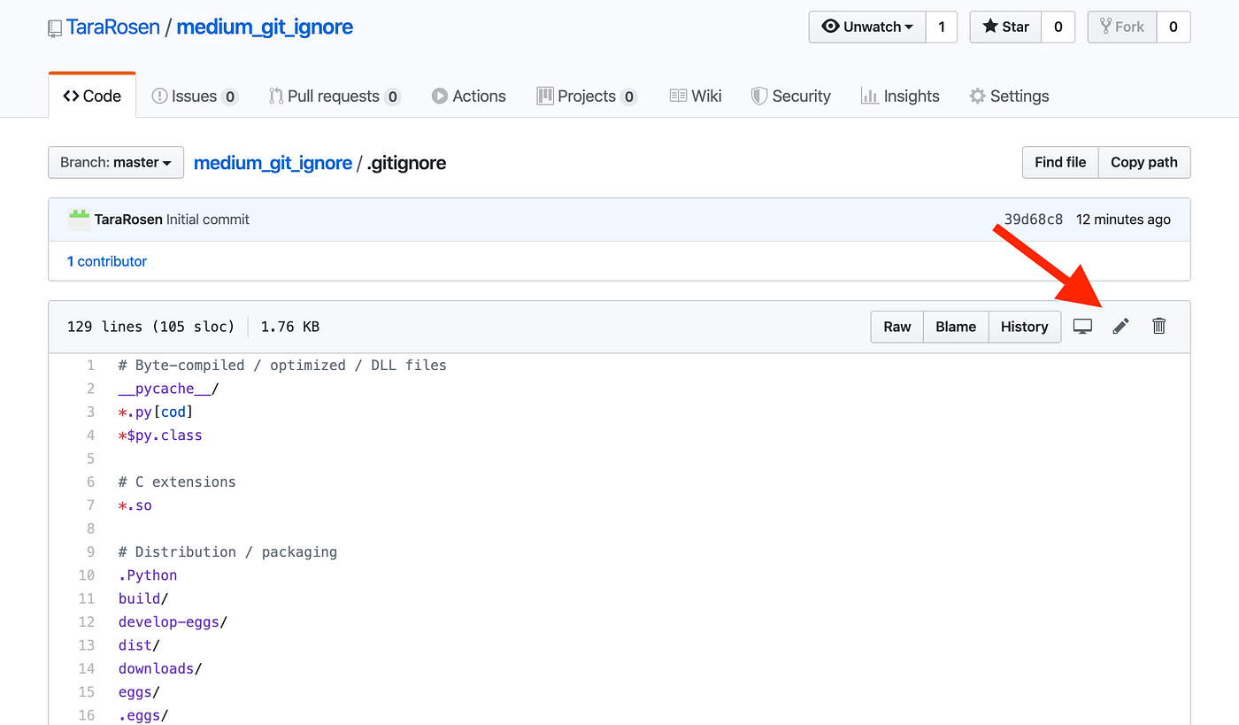
Task: Click the fork count of 0
Action: click(1174, 27)
